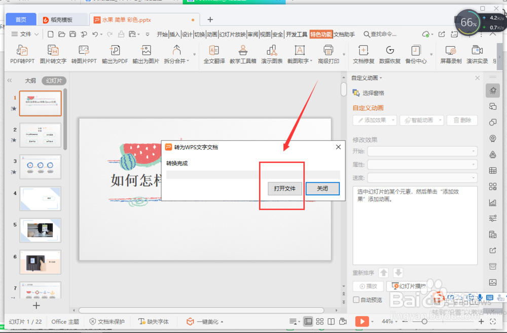Image resolution: width=507 pixels, height=333 pixels.
Task: Open the 数据恢复 data recovery tool
Action: click(x=389, y=53)
